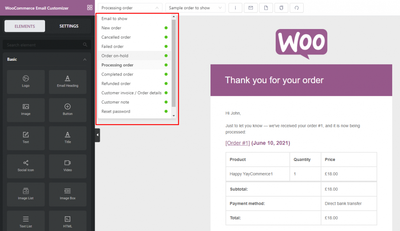Switch to the SETTINGS tab
This screenshot has width=400, height=231.
tap(69, 26)
